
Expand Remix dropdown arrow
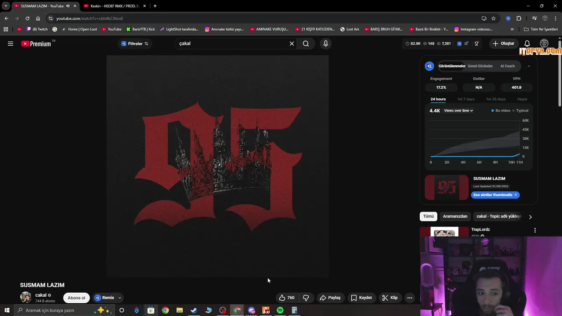pos(119,298)
